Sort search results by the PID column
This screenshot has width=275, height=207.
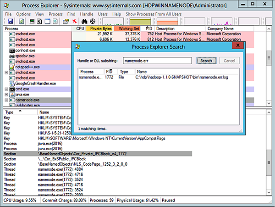tap(109, 72)
